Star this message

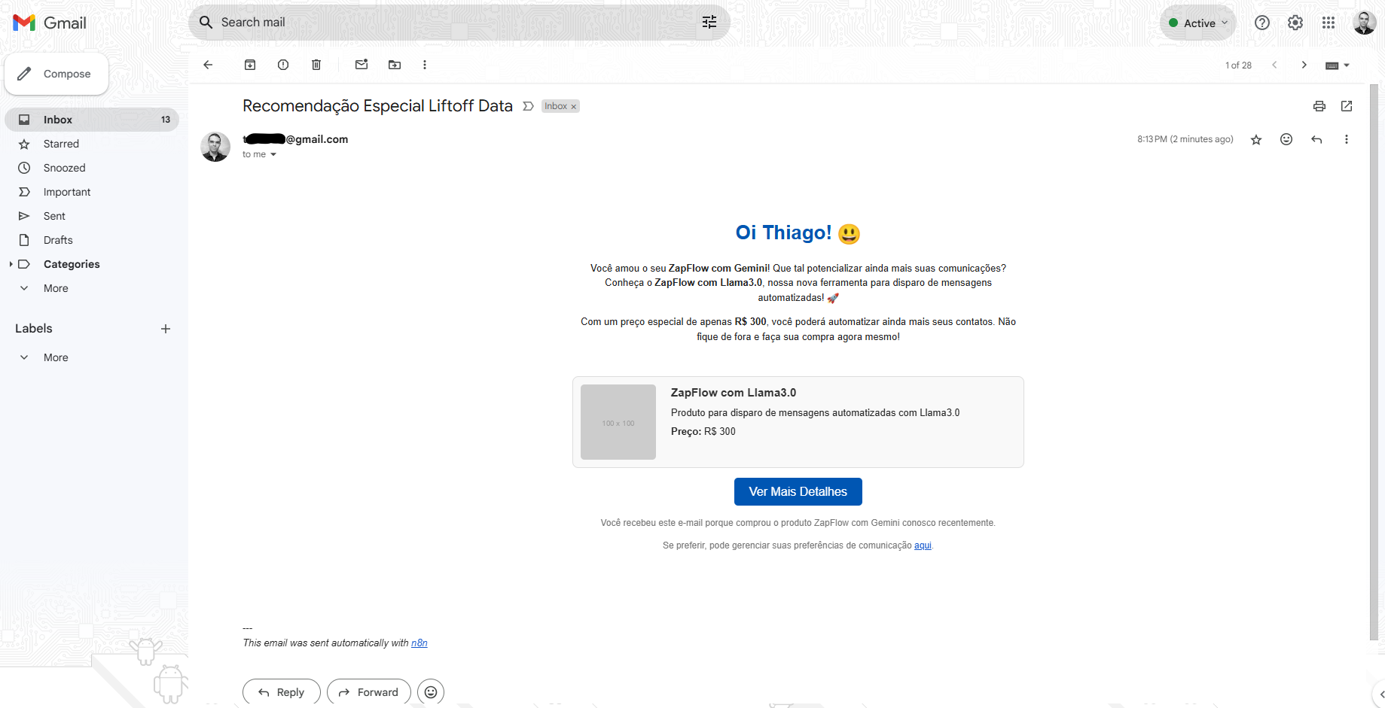click(1256, 139)
